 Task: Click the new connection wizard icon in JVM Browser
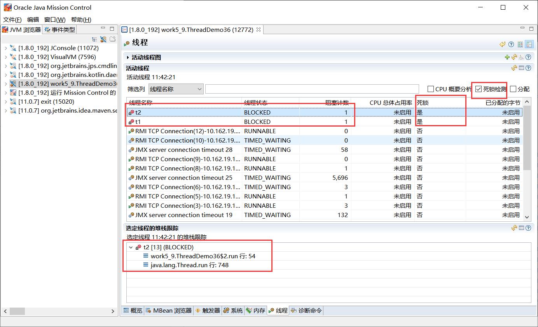click(x=103, y=39)
